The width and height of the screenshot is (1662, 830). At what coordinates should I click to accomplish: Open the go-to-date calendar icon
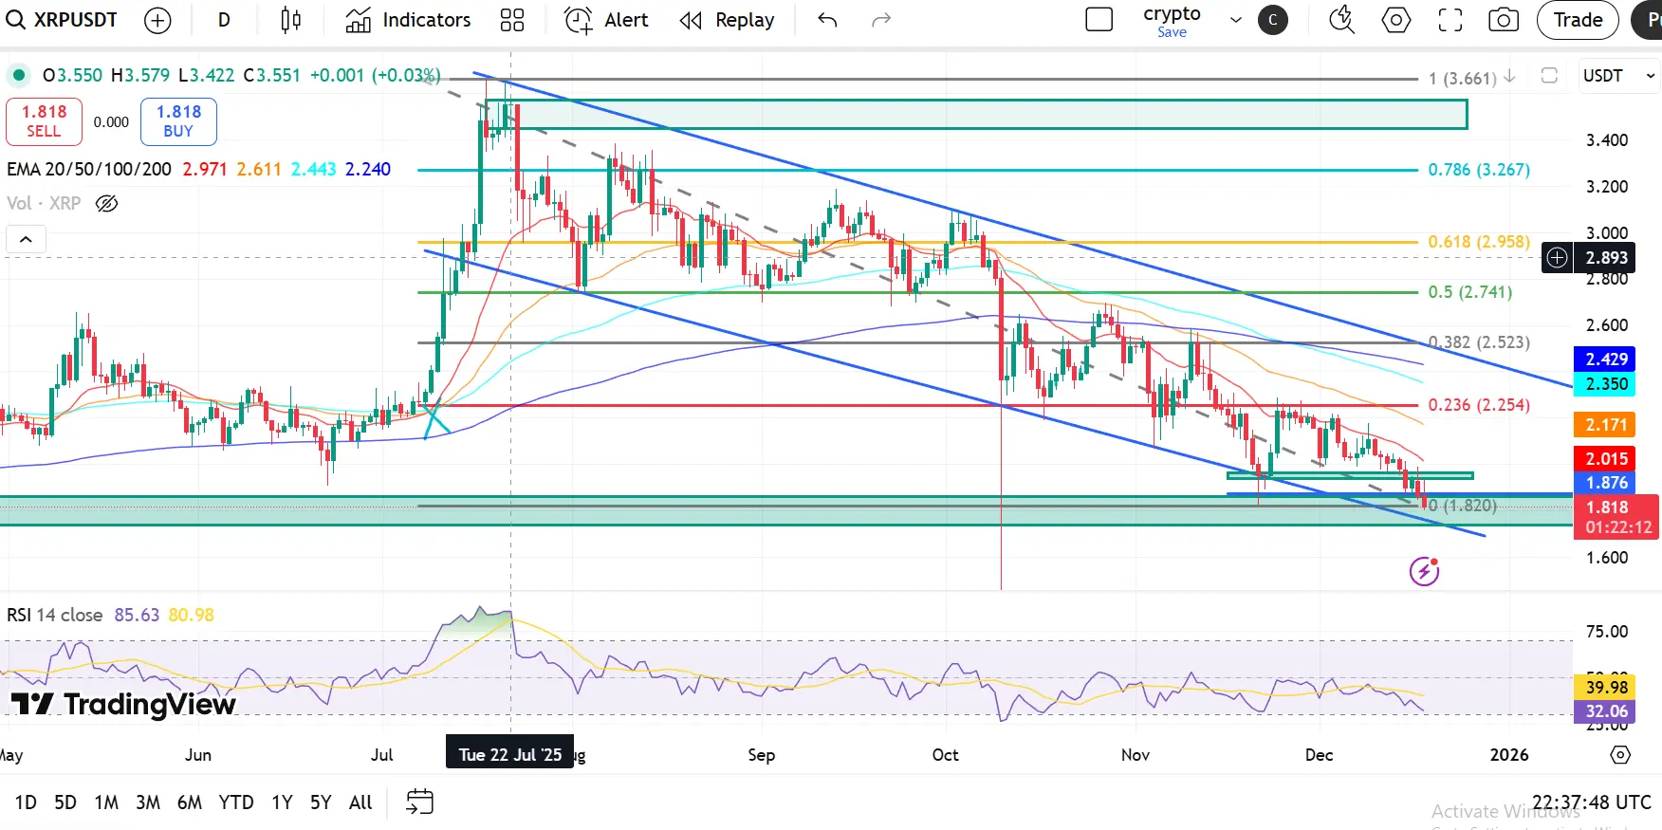[x=419, y=802]
